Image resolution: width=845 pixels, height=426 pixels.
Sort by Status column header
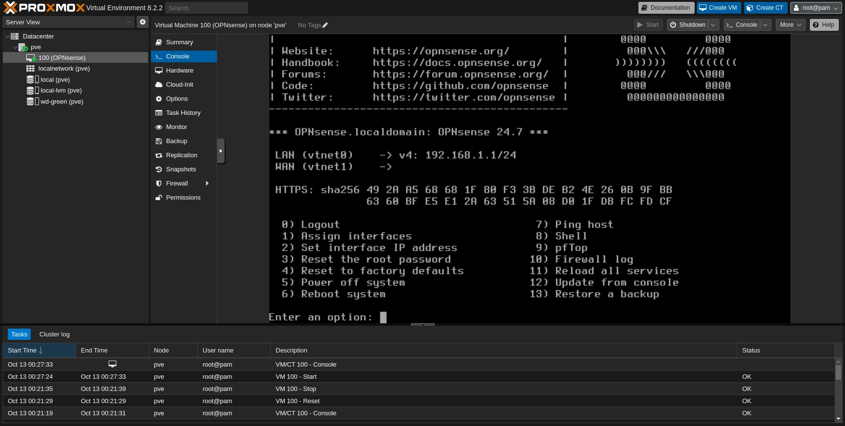pyautogui.click(x=786, y=351)
